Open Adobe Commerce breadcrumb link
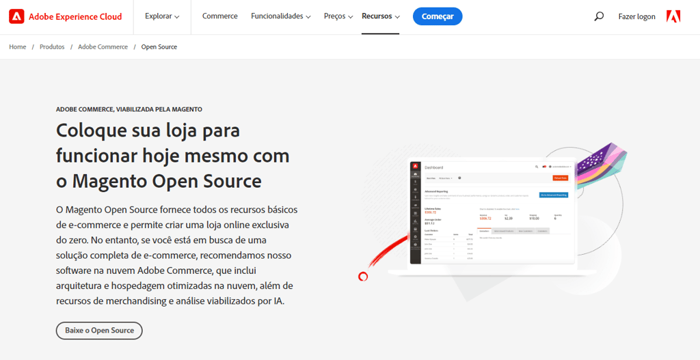This screenshot has height=360, width=700. click(103, 47)
